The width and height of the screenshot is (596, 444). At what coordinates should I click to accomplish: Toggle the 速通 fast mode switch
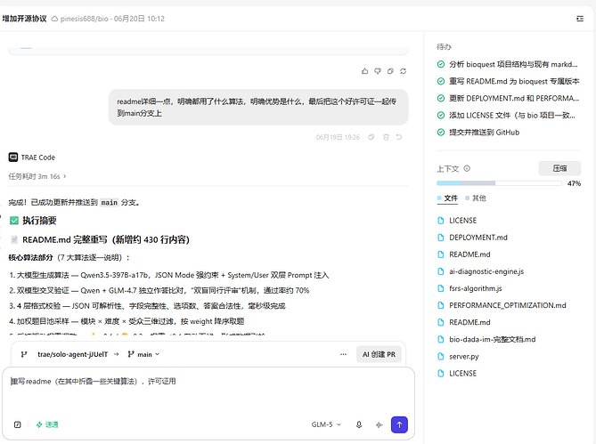tap(47, 424)
